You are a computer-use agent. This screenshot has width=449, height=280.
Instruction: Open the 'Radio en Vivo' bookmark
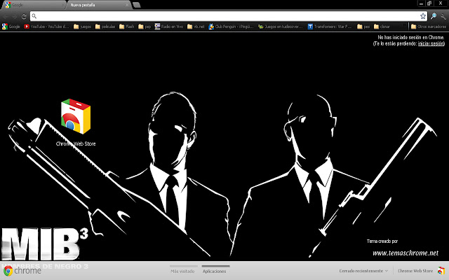(169, 27)
